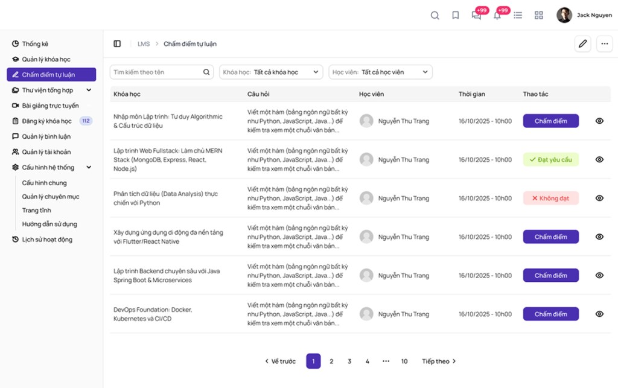
Task: Click the pencil edit icon button
Action: point(582,44)
